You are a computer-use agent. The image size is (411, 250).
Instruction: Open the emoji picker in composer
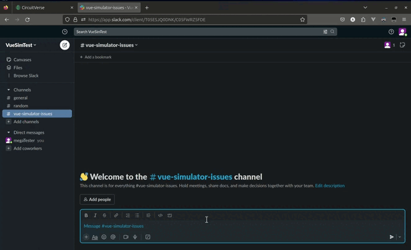click(x=104, y=237)
